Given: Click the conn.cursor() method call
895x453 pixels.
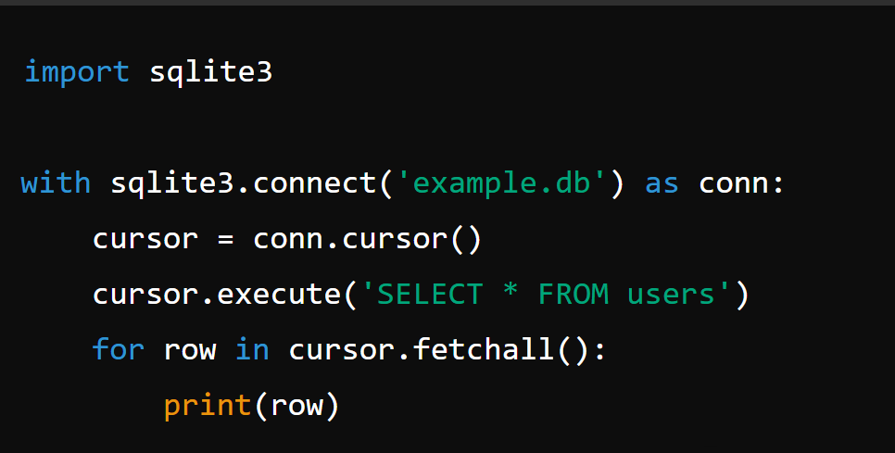Looking at the screenshot, I should pos(368,239).
